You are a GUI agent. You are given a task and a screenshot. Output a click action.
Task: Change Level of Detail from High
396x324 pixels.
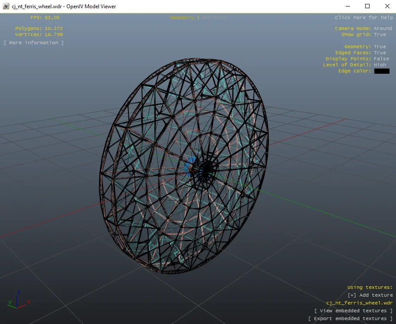coord(380,65)
